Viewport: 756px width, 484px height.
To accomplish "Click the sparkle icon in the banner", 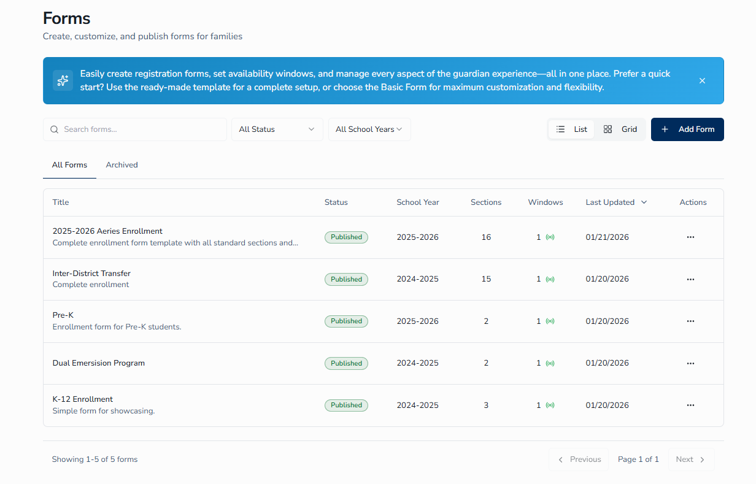I will coord(63,80).
